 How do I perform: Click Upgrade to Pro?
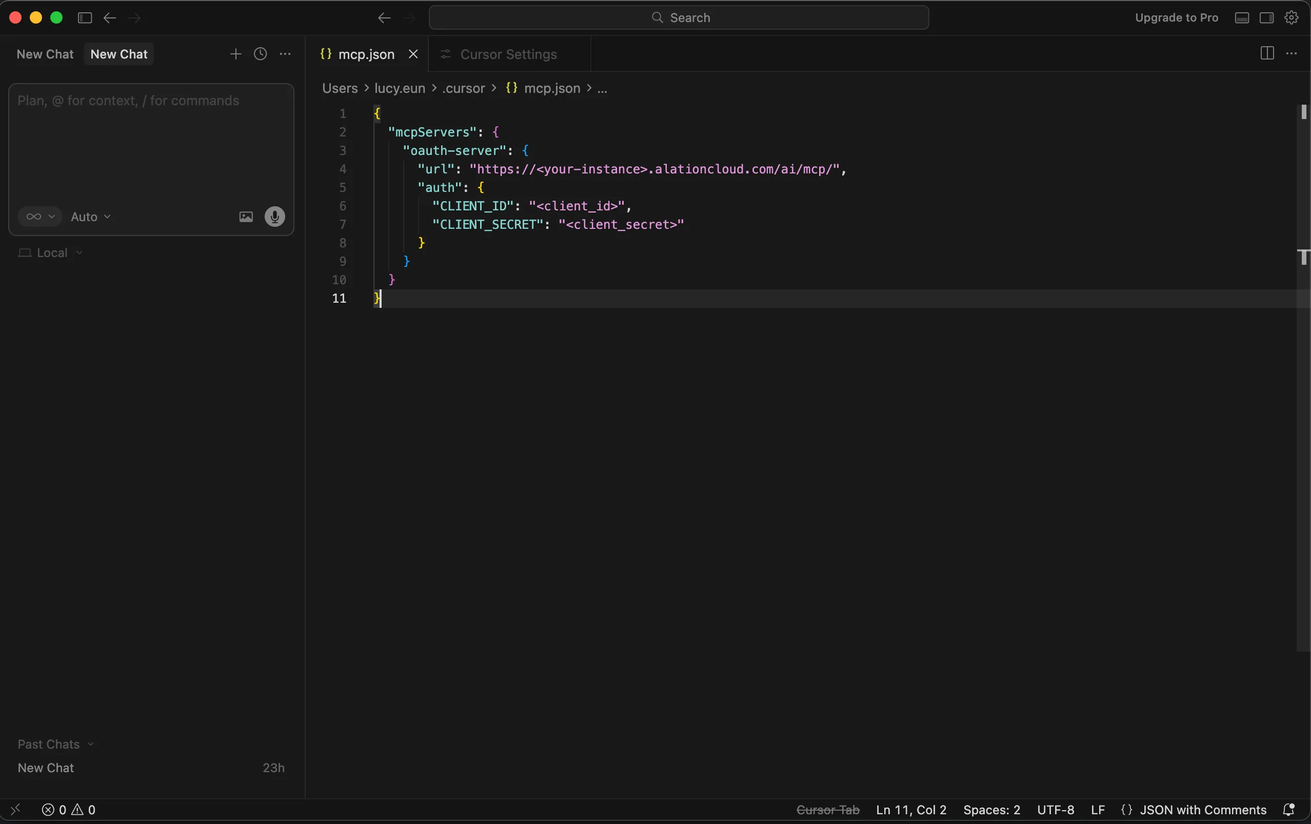click(x=1176, y=17)
